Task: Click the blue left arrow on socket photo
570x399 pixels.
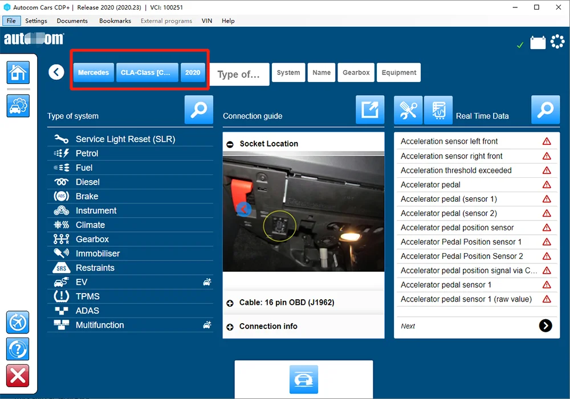Action: click(243, 209)
